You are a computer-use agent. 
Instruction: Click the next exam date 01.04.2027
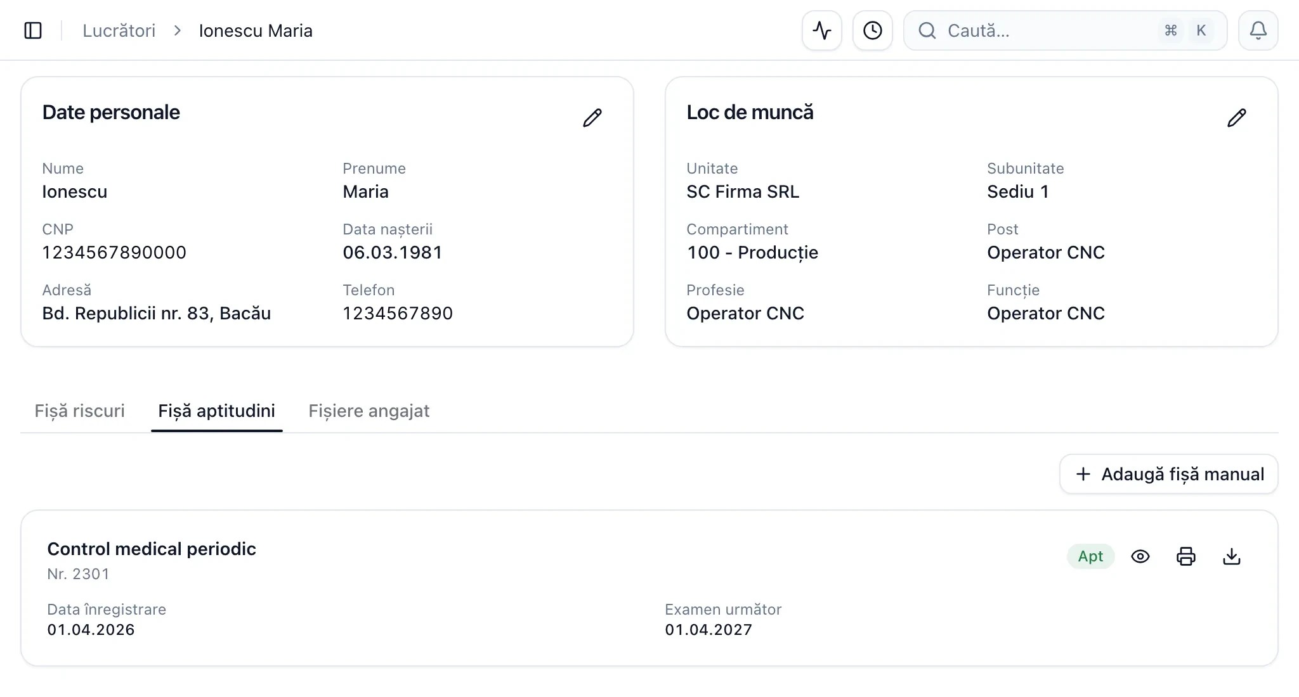708,629
